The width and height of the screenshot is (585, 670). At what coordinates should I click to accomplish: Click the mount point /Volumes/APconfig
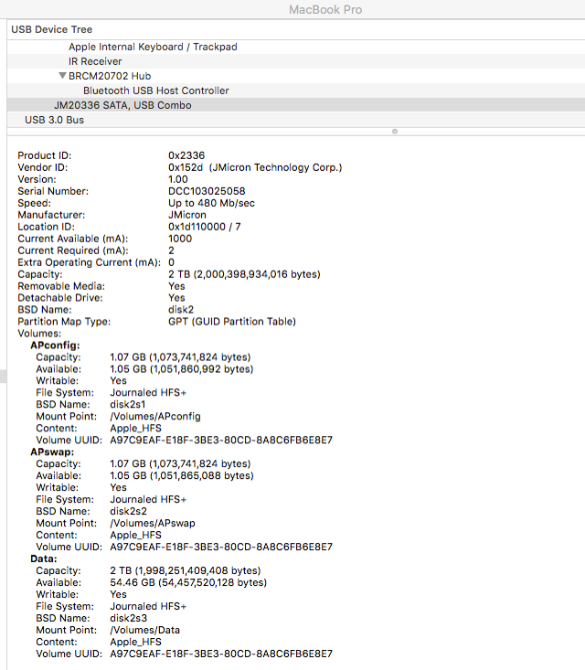[155, 416]
